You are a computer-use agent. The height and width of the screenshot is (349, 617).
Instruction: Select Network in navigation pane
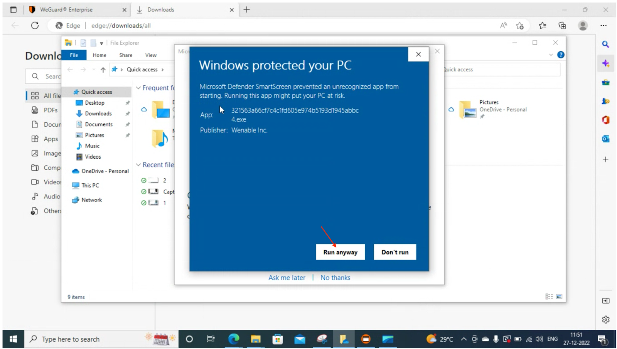(x=91, y=200)
